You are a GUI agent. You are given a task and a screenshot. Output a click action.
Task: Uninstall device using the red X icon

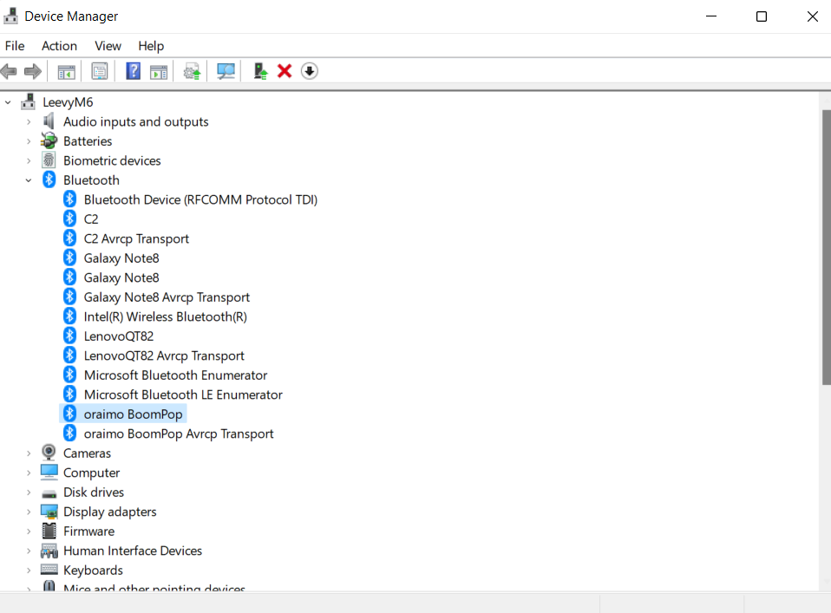point(285,71)
